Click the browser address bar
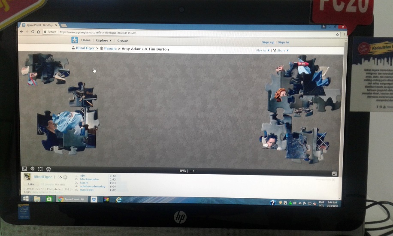 point(193,33)
